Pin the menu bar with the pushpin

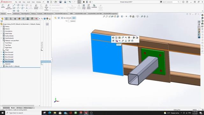click(43, 2)
